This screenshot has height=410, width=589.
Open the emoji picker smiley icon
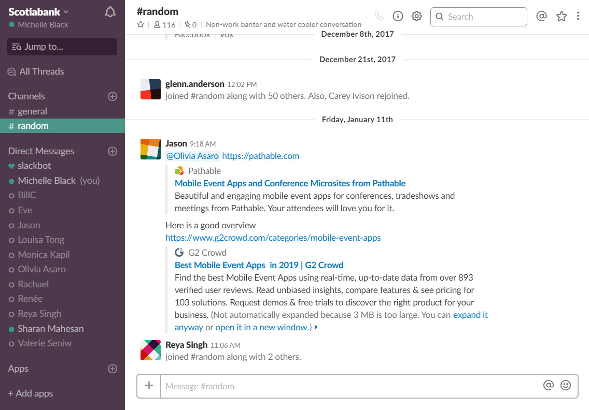click(566, 385)
